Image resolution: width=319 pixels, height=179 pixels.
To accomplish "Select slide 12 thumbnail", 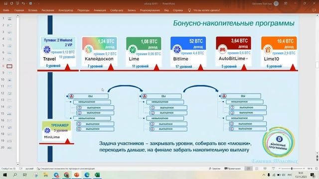I will click(9, 93).
